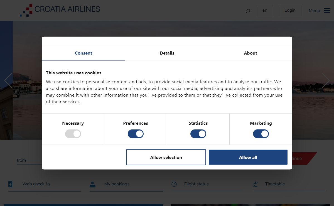Open the en language selector
The image size is (334, 206).
click(265, 11)
